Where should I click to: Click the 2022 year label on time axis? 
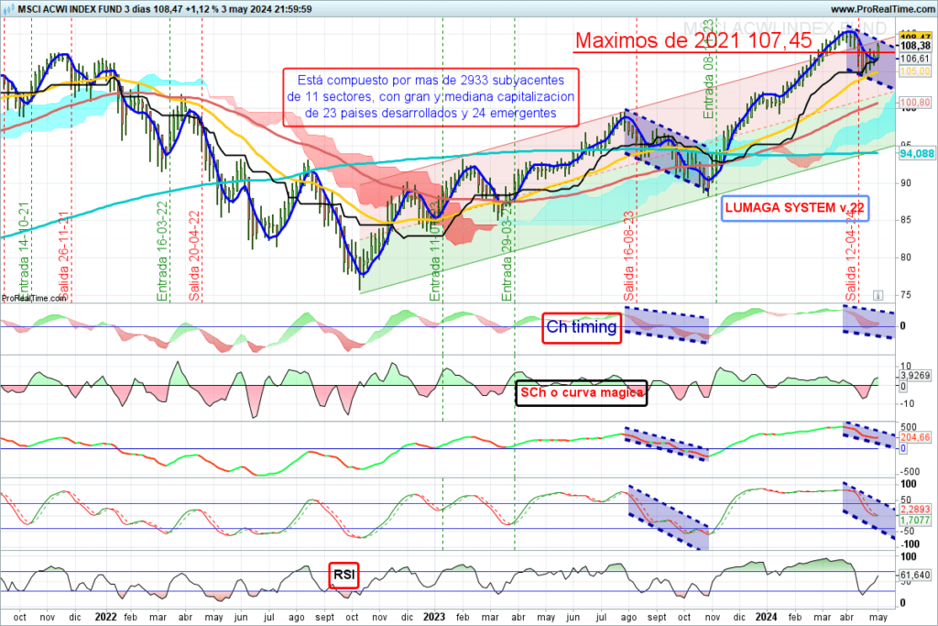(x=106, y=617)
